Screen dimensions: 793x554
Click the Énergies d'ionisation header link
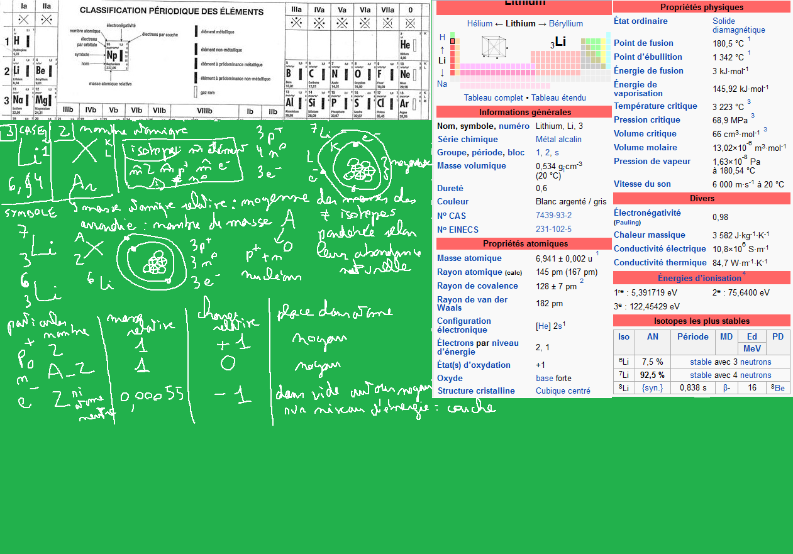(699, 278)
